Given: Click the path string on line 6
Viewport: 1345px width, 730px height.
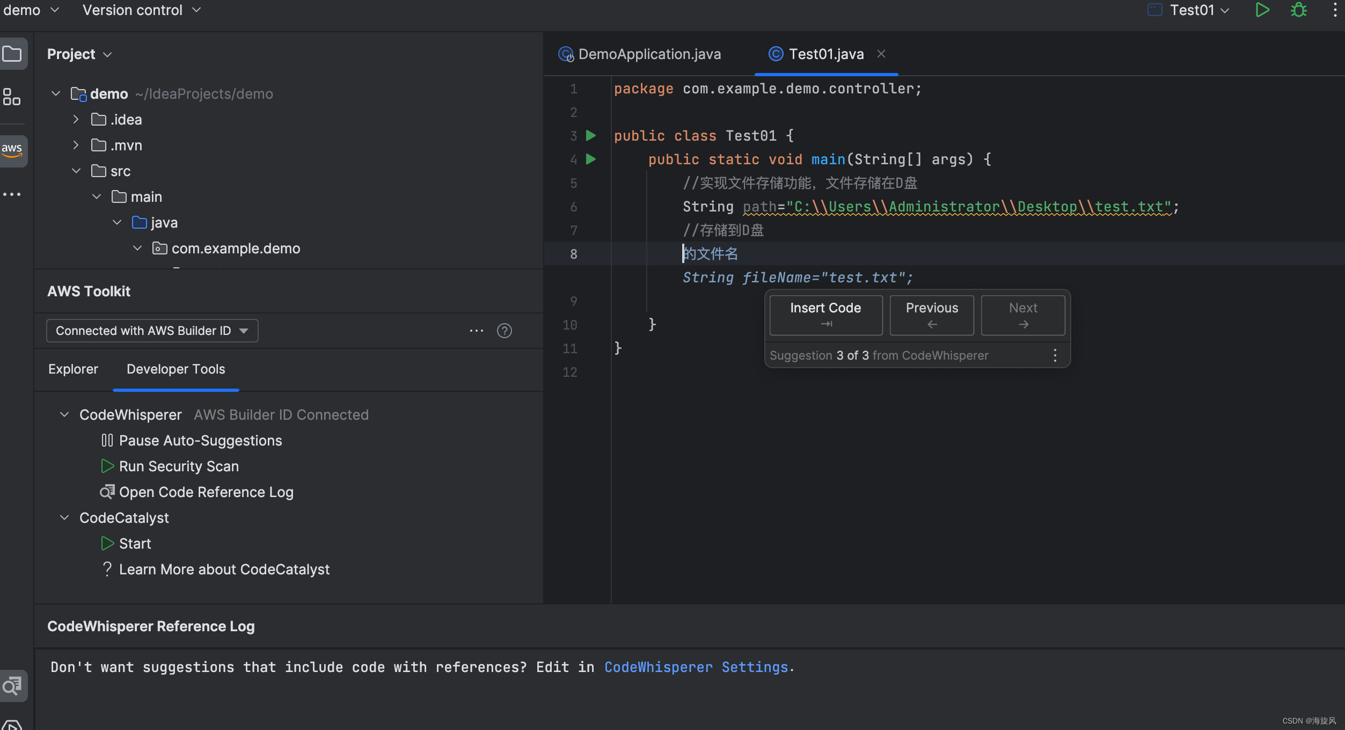Looking at the screenshot, I should 978,207.
